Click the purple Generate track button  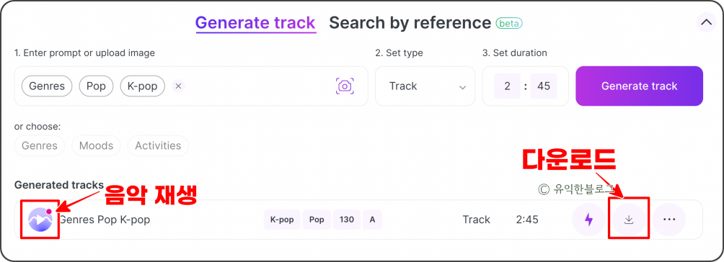click(x=639, y=86)
